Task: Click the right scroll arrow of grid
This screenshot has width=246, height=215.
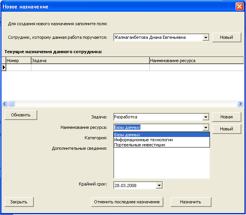Action: click(240, 104)
